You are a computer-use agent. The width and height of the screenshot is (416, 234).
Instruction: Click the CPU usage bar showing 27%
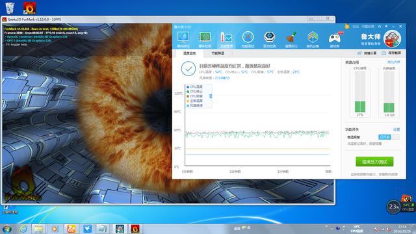360,92
